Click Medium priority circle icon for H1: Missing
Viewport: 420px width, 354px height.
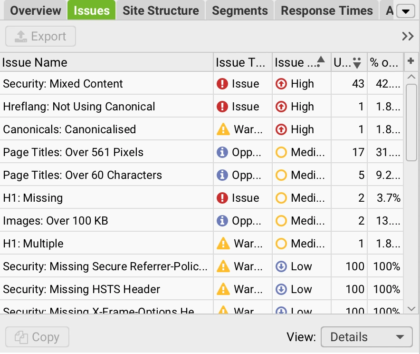pos(281,198)
